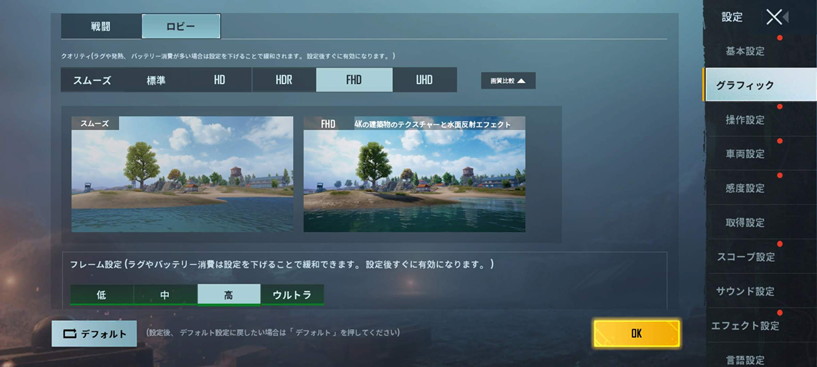
Task: Click the FHD preview thumbnail
Action: (x=414, y=174)
